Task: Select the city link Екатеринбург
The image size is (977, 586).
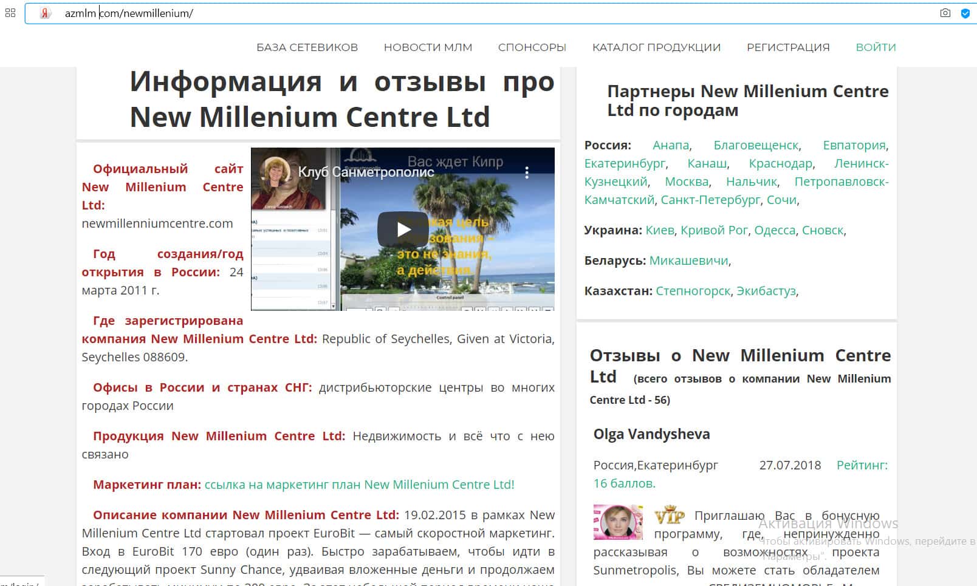Action: click(625, 163)
